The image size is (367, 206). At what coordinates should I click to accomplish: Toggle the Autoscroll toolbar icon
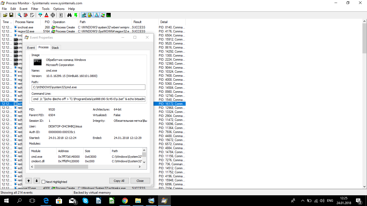26,15
